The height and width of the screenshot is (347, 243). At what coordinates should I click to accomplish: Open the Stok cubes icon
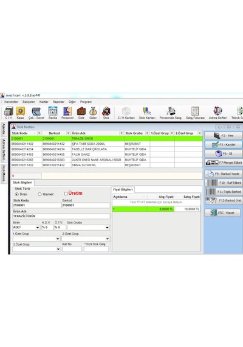coord(106,111)
